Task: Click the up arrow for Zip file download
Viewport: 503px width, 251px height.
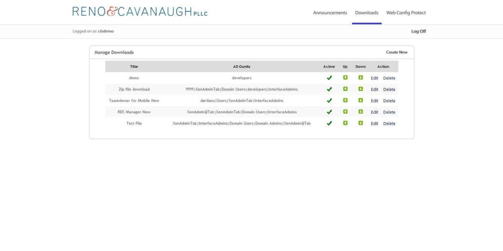Action: click(345, 89)
